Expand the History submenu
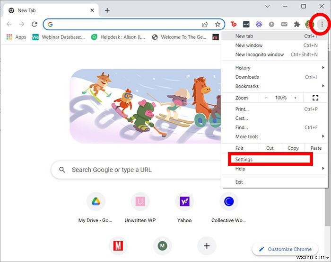 pyautogui.click(x=274, y=68)
